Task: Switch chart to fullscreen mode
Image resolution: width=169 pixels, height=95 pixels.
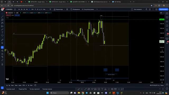Action: (153, 9)
